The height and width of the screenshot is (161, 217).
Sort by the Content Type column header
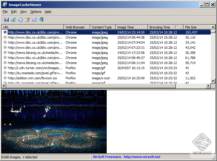pos(103,27)
